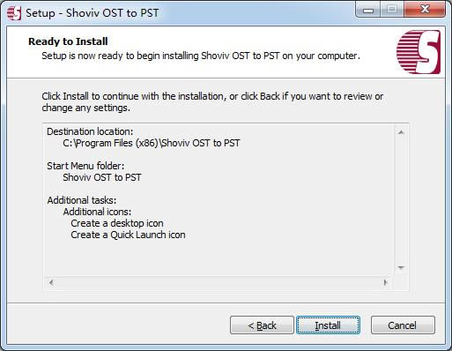
Task: Click the scroll up arrow in the summary box
Action: pos(401,132)
